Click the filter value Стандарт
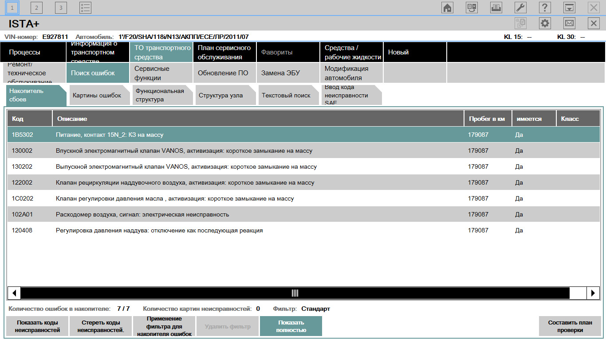Image resolution: width=606 pixels, height=340 pixels. click(315, 309)
